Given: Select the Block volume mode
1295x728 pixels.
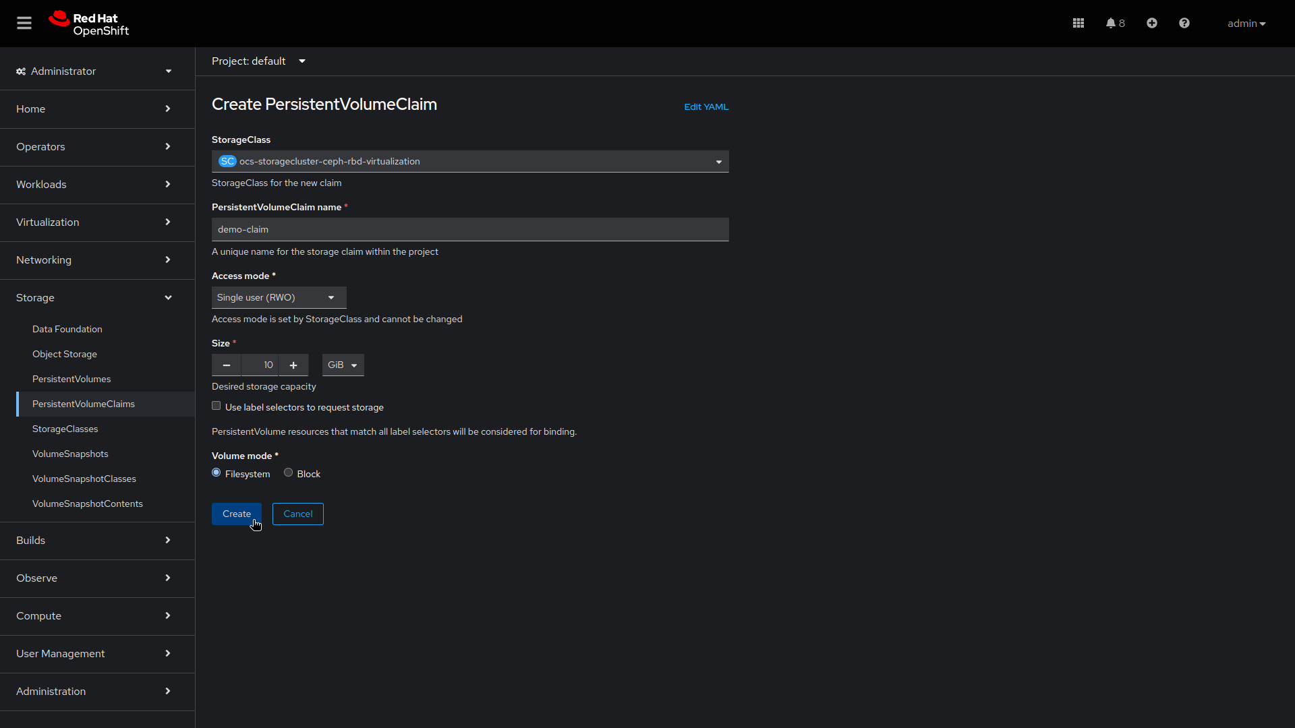Looking at the screenshot, I should [x=289, y=473].
